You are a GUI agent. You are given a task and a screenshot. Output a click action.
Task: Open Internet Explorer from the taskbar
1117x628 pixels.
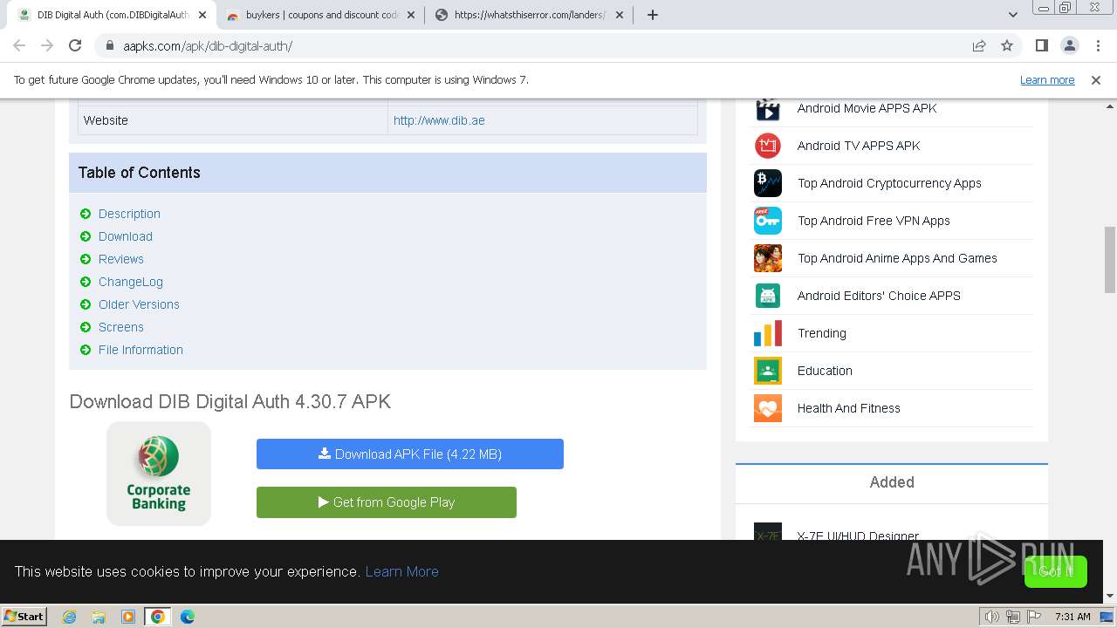(x=69, y=617)
